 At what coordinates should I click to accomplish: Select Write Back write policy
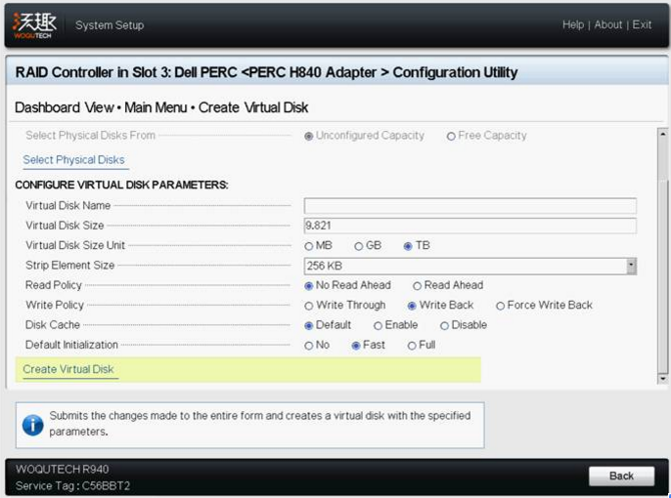(x=412, y=306)
